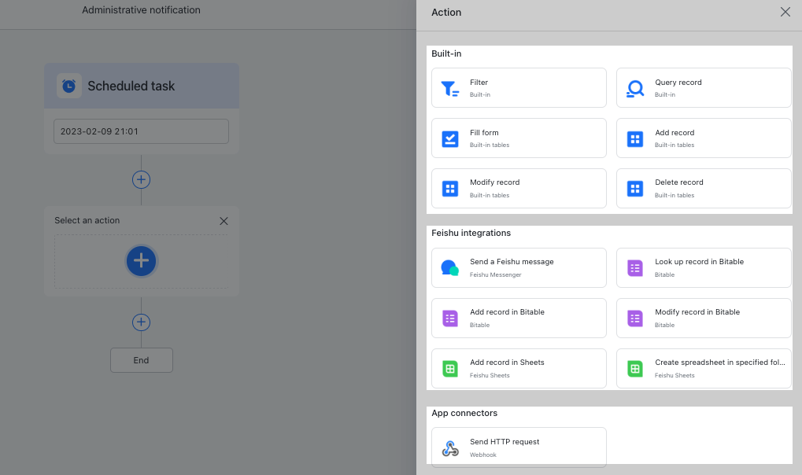Select the Modify record grid icon

[450, 188]
